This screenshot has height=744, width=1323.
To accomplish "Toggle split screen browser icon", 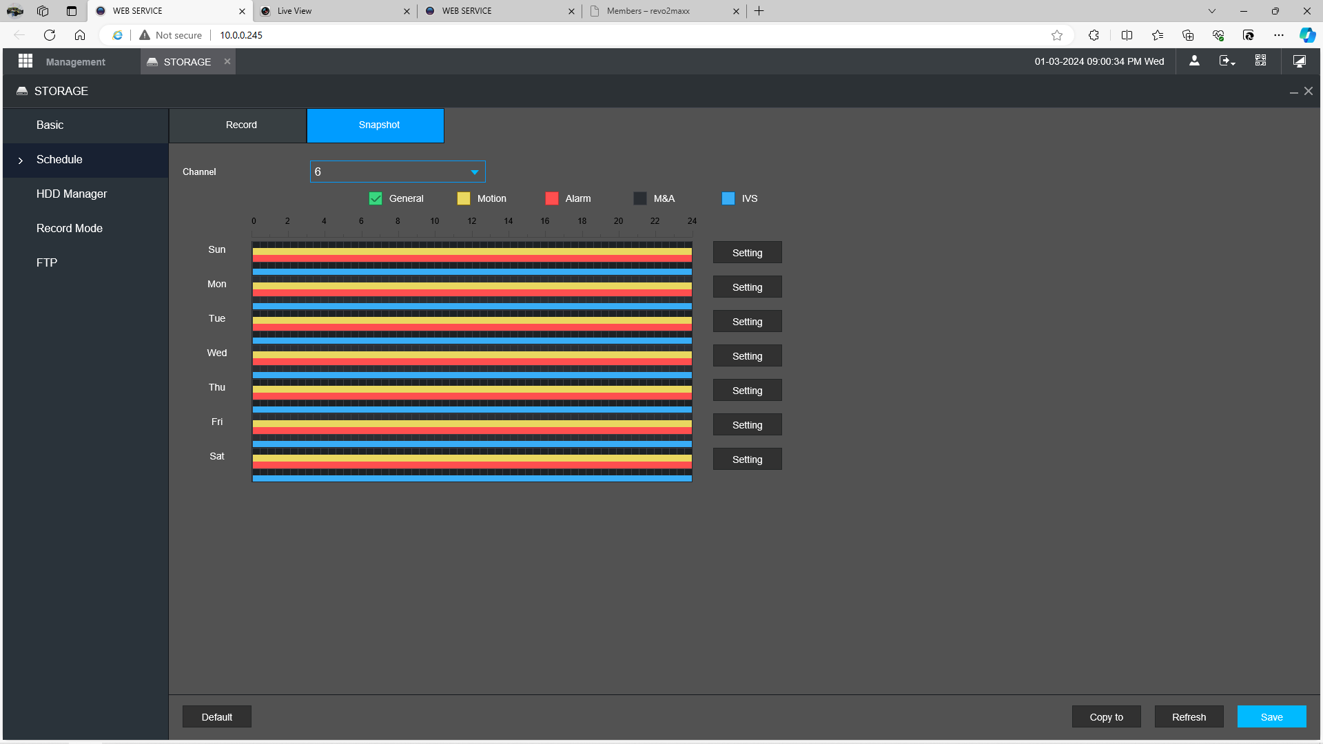I will (x=1127, y=35).
